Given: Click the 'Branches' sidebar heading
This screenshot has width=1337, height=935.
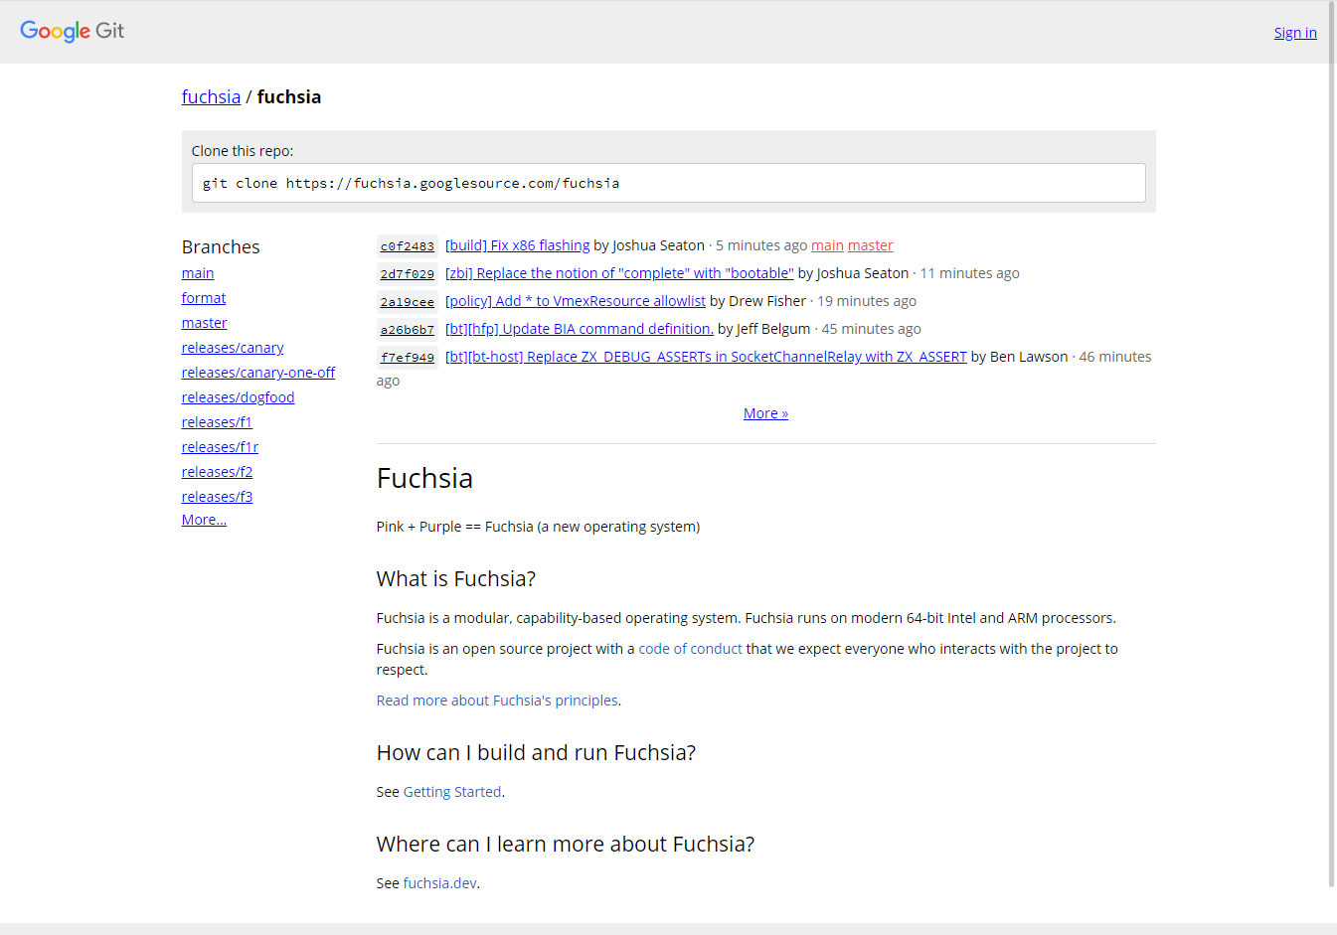Looking at the screenshot, I should (x=221, y=247).
